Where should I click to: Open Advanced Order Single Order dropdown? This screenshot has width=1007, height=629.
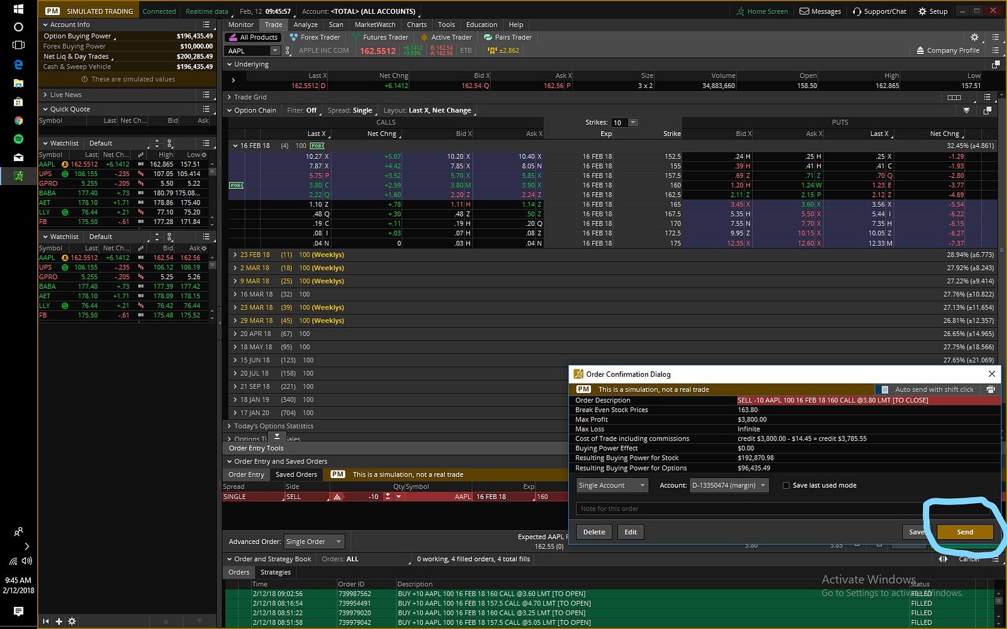click(x=314, y=542)
